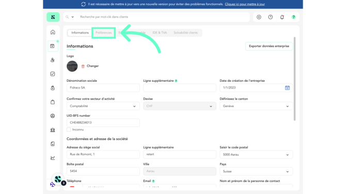Image resolution: width=346 pixels, height=194 pixels.
Task: Open the Pays dropdown showing Suisse
Action: (256, 171)
